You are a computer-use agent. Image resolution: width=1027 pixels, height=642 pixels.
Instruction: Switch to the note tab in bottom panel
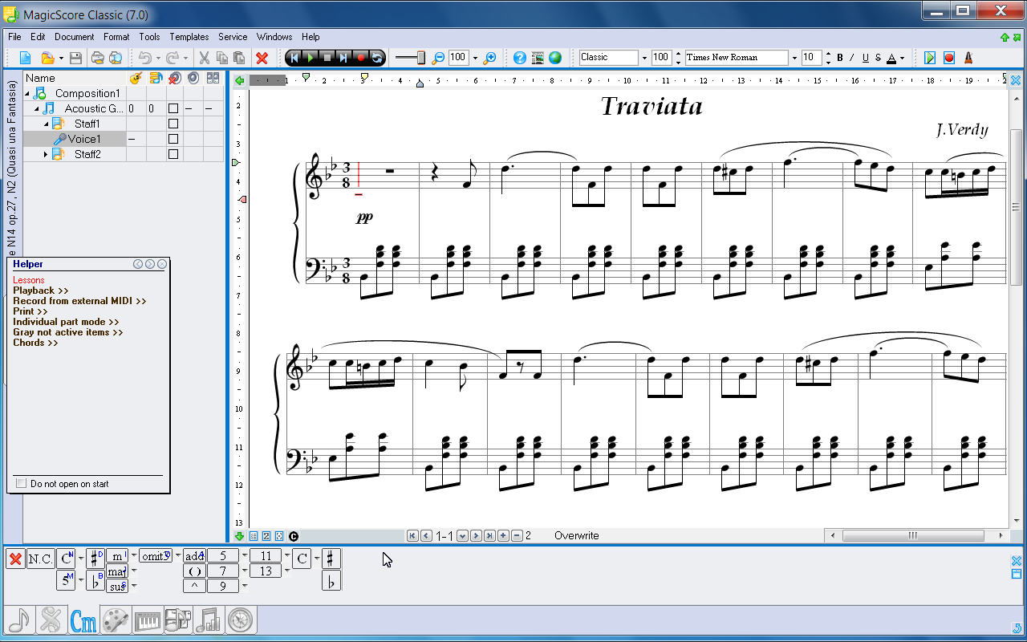click(x=19, y=620)
